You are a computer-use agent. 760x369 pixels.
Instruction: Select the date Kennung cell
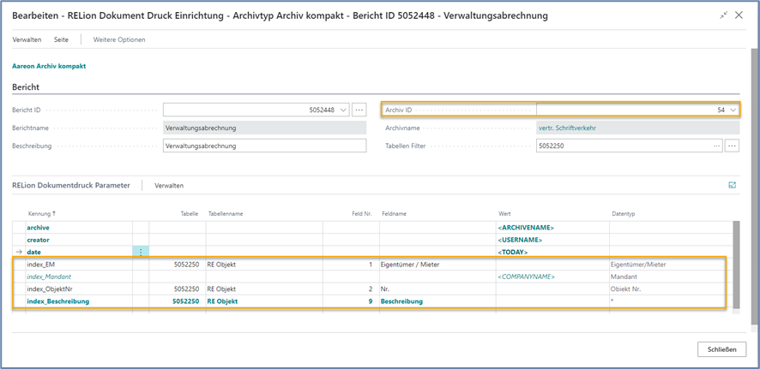point(79,252)
